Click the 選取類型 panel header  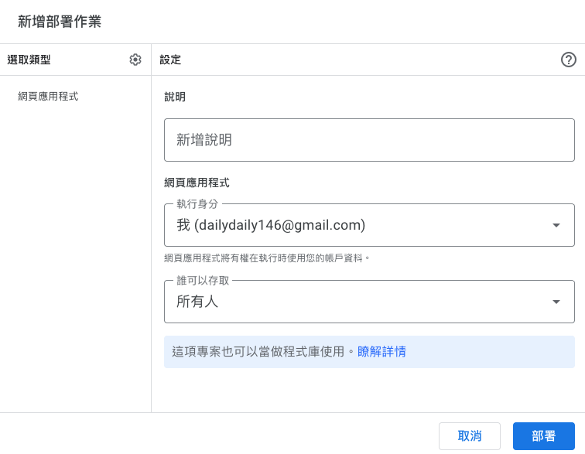[29, 60]
